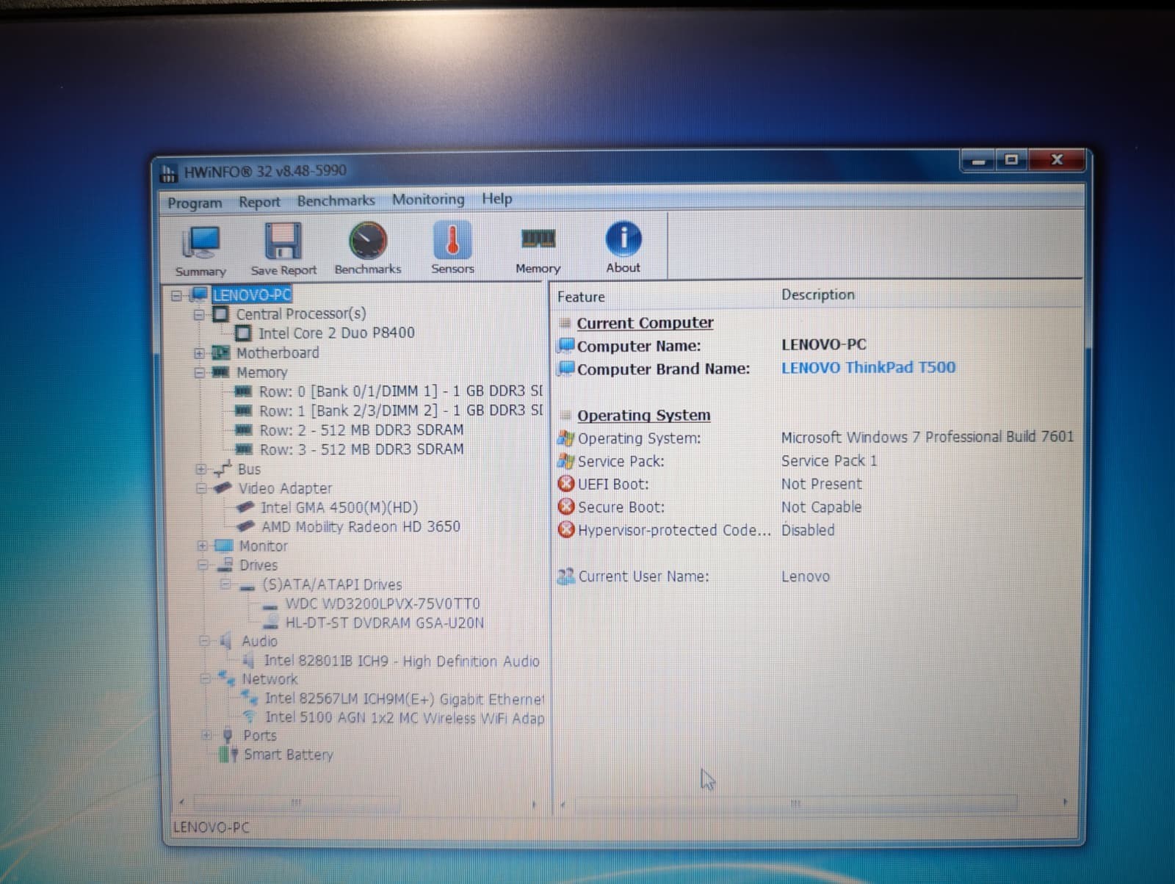Click the LENOVO ThinkPad T500 brand link

tap(868, 367)
